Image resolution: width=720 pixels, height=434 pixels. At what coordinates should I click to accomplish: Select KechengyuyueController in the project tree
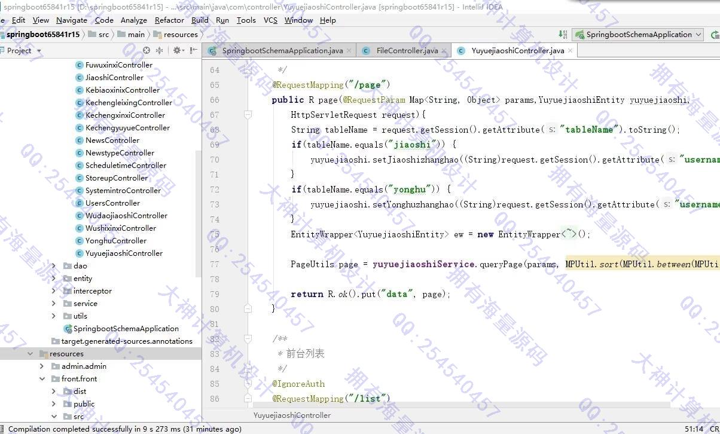pos(127,127)
